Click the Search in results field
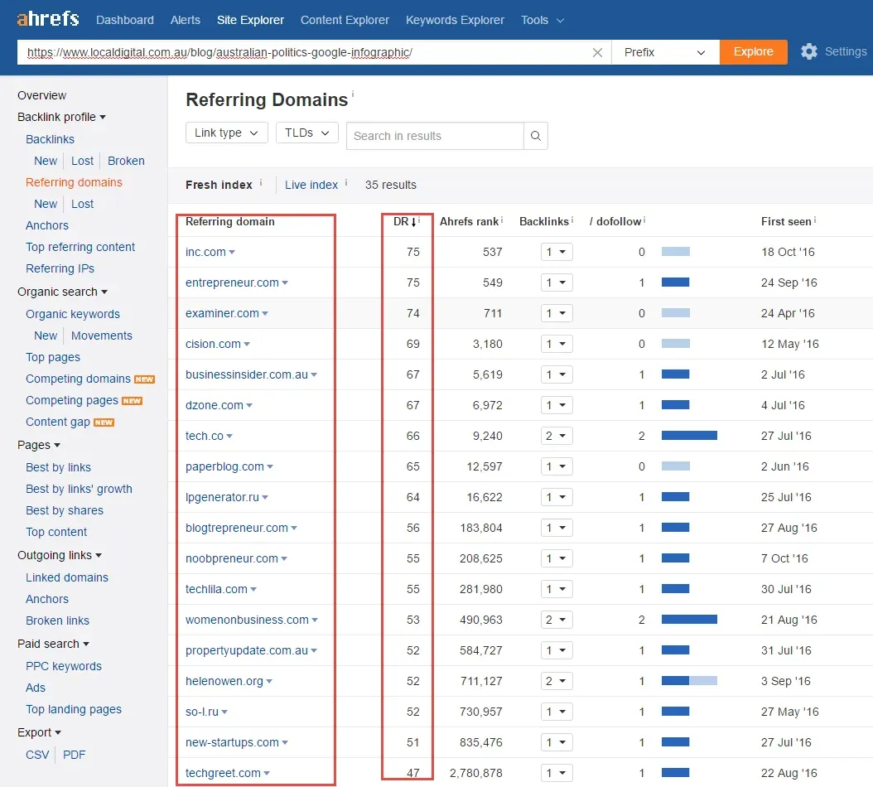This screenshot has height=787, width=873. point(435,136)
